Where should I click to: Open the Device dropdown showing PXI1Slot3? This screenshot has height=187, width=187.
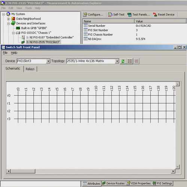point(48,61)
